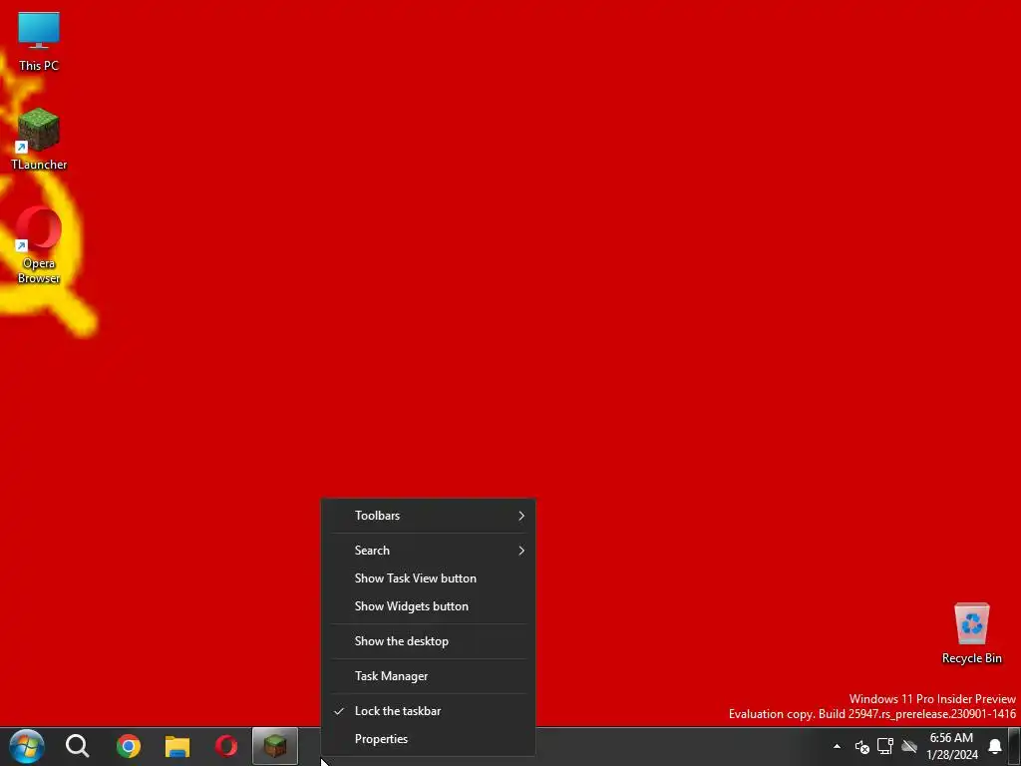Launch Opera from the taskbar
This screenshot has width=1021, height=766.
[226, 746]
